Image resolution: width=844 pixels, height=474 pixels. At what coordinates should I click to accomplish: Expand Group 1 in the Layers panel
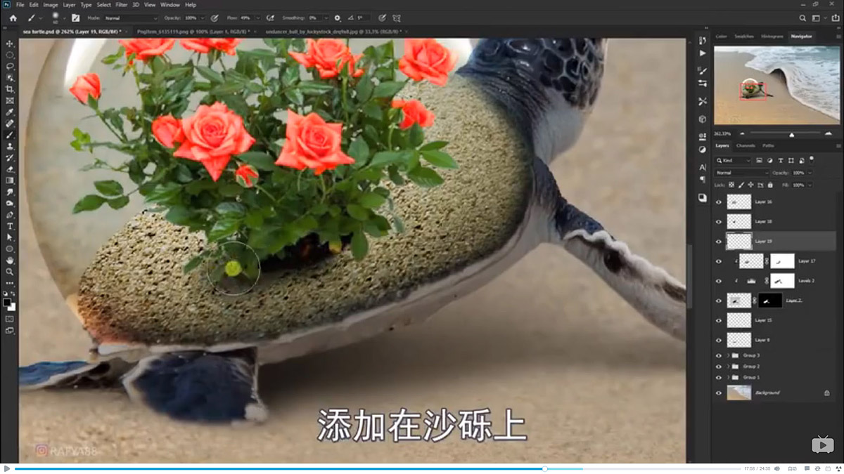[x=728, y=377]
